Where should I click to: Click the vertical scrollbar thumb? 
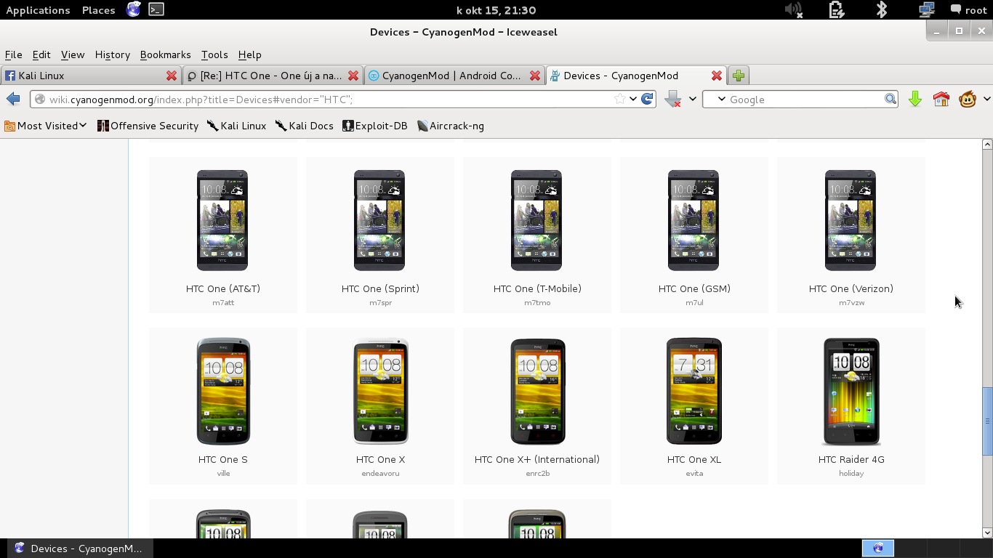pyautogui.click(x=987, y=421)
